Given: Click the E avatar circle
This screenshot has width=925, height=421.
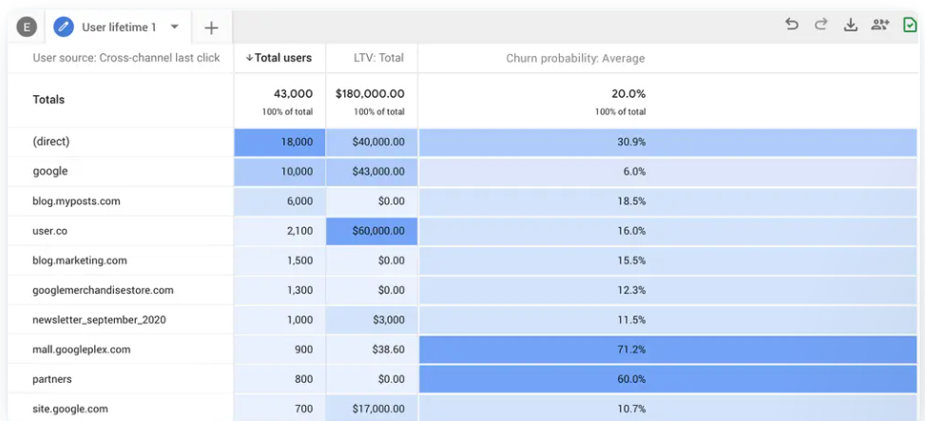Looking at the screenshot, I should click(27, 27).
